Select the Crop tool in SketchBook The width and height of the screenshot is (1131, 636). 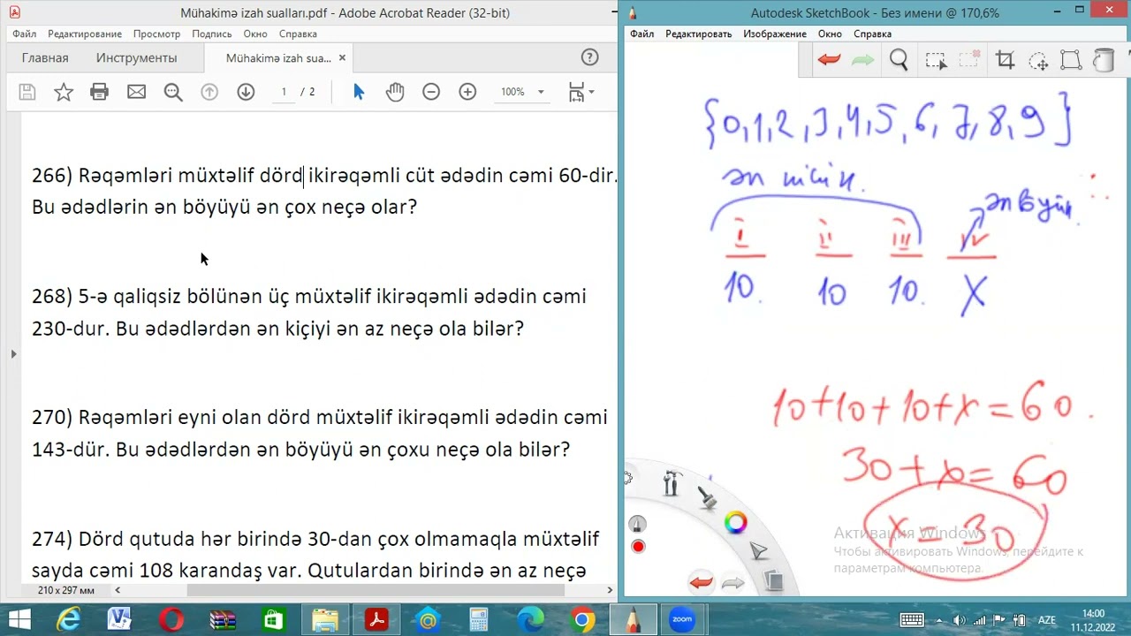point(1005,60)
